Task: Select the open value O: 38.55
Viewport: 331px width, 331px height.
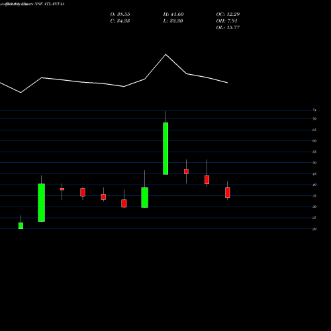Action: point(120,15)
